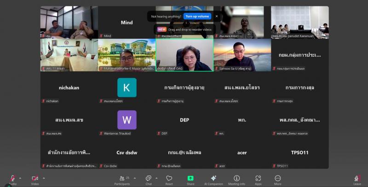Viewport: 368px width, 187px height.
Task: Click the สสว. 11 สงขลา meeting room video
Action: click(x=69, y=55)
